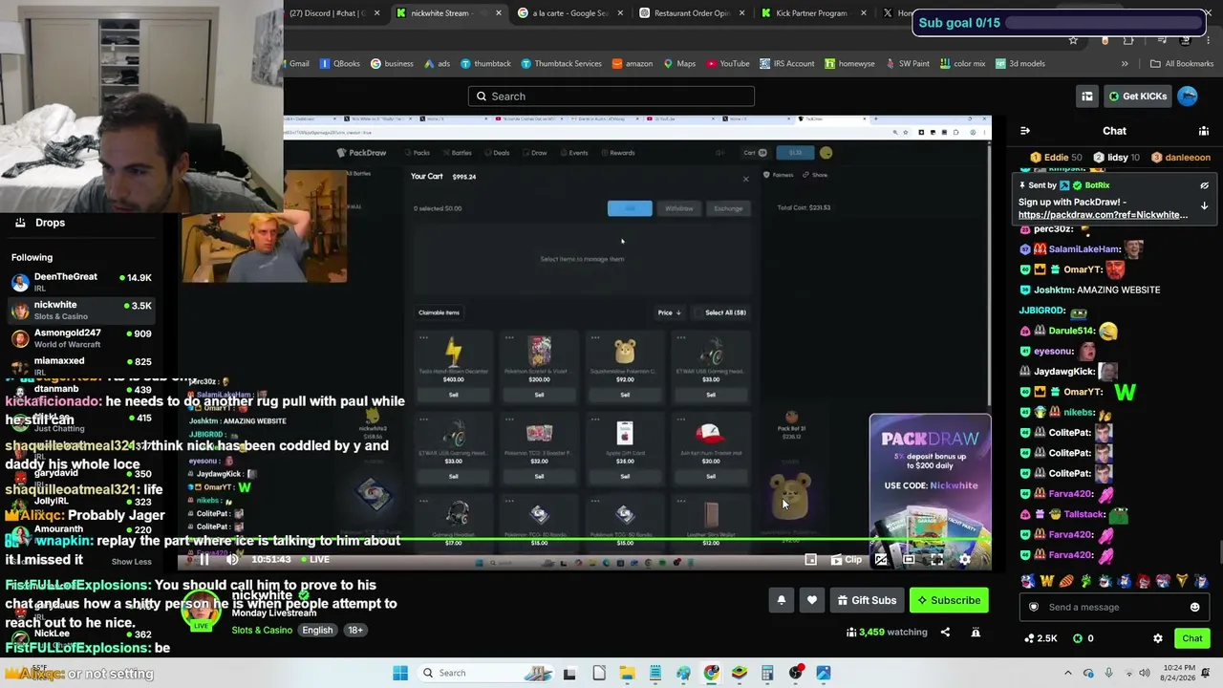Collapse the chat panel arrow icon
Viewport: 1223px width, 688px height.
[1025, 131]
